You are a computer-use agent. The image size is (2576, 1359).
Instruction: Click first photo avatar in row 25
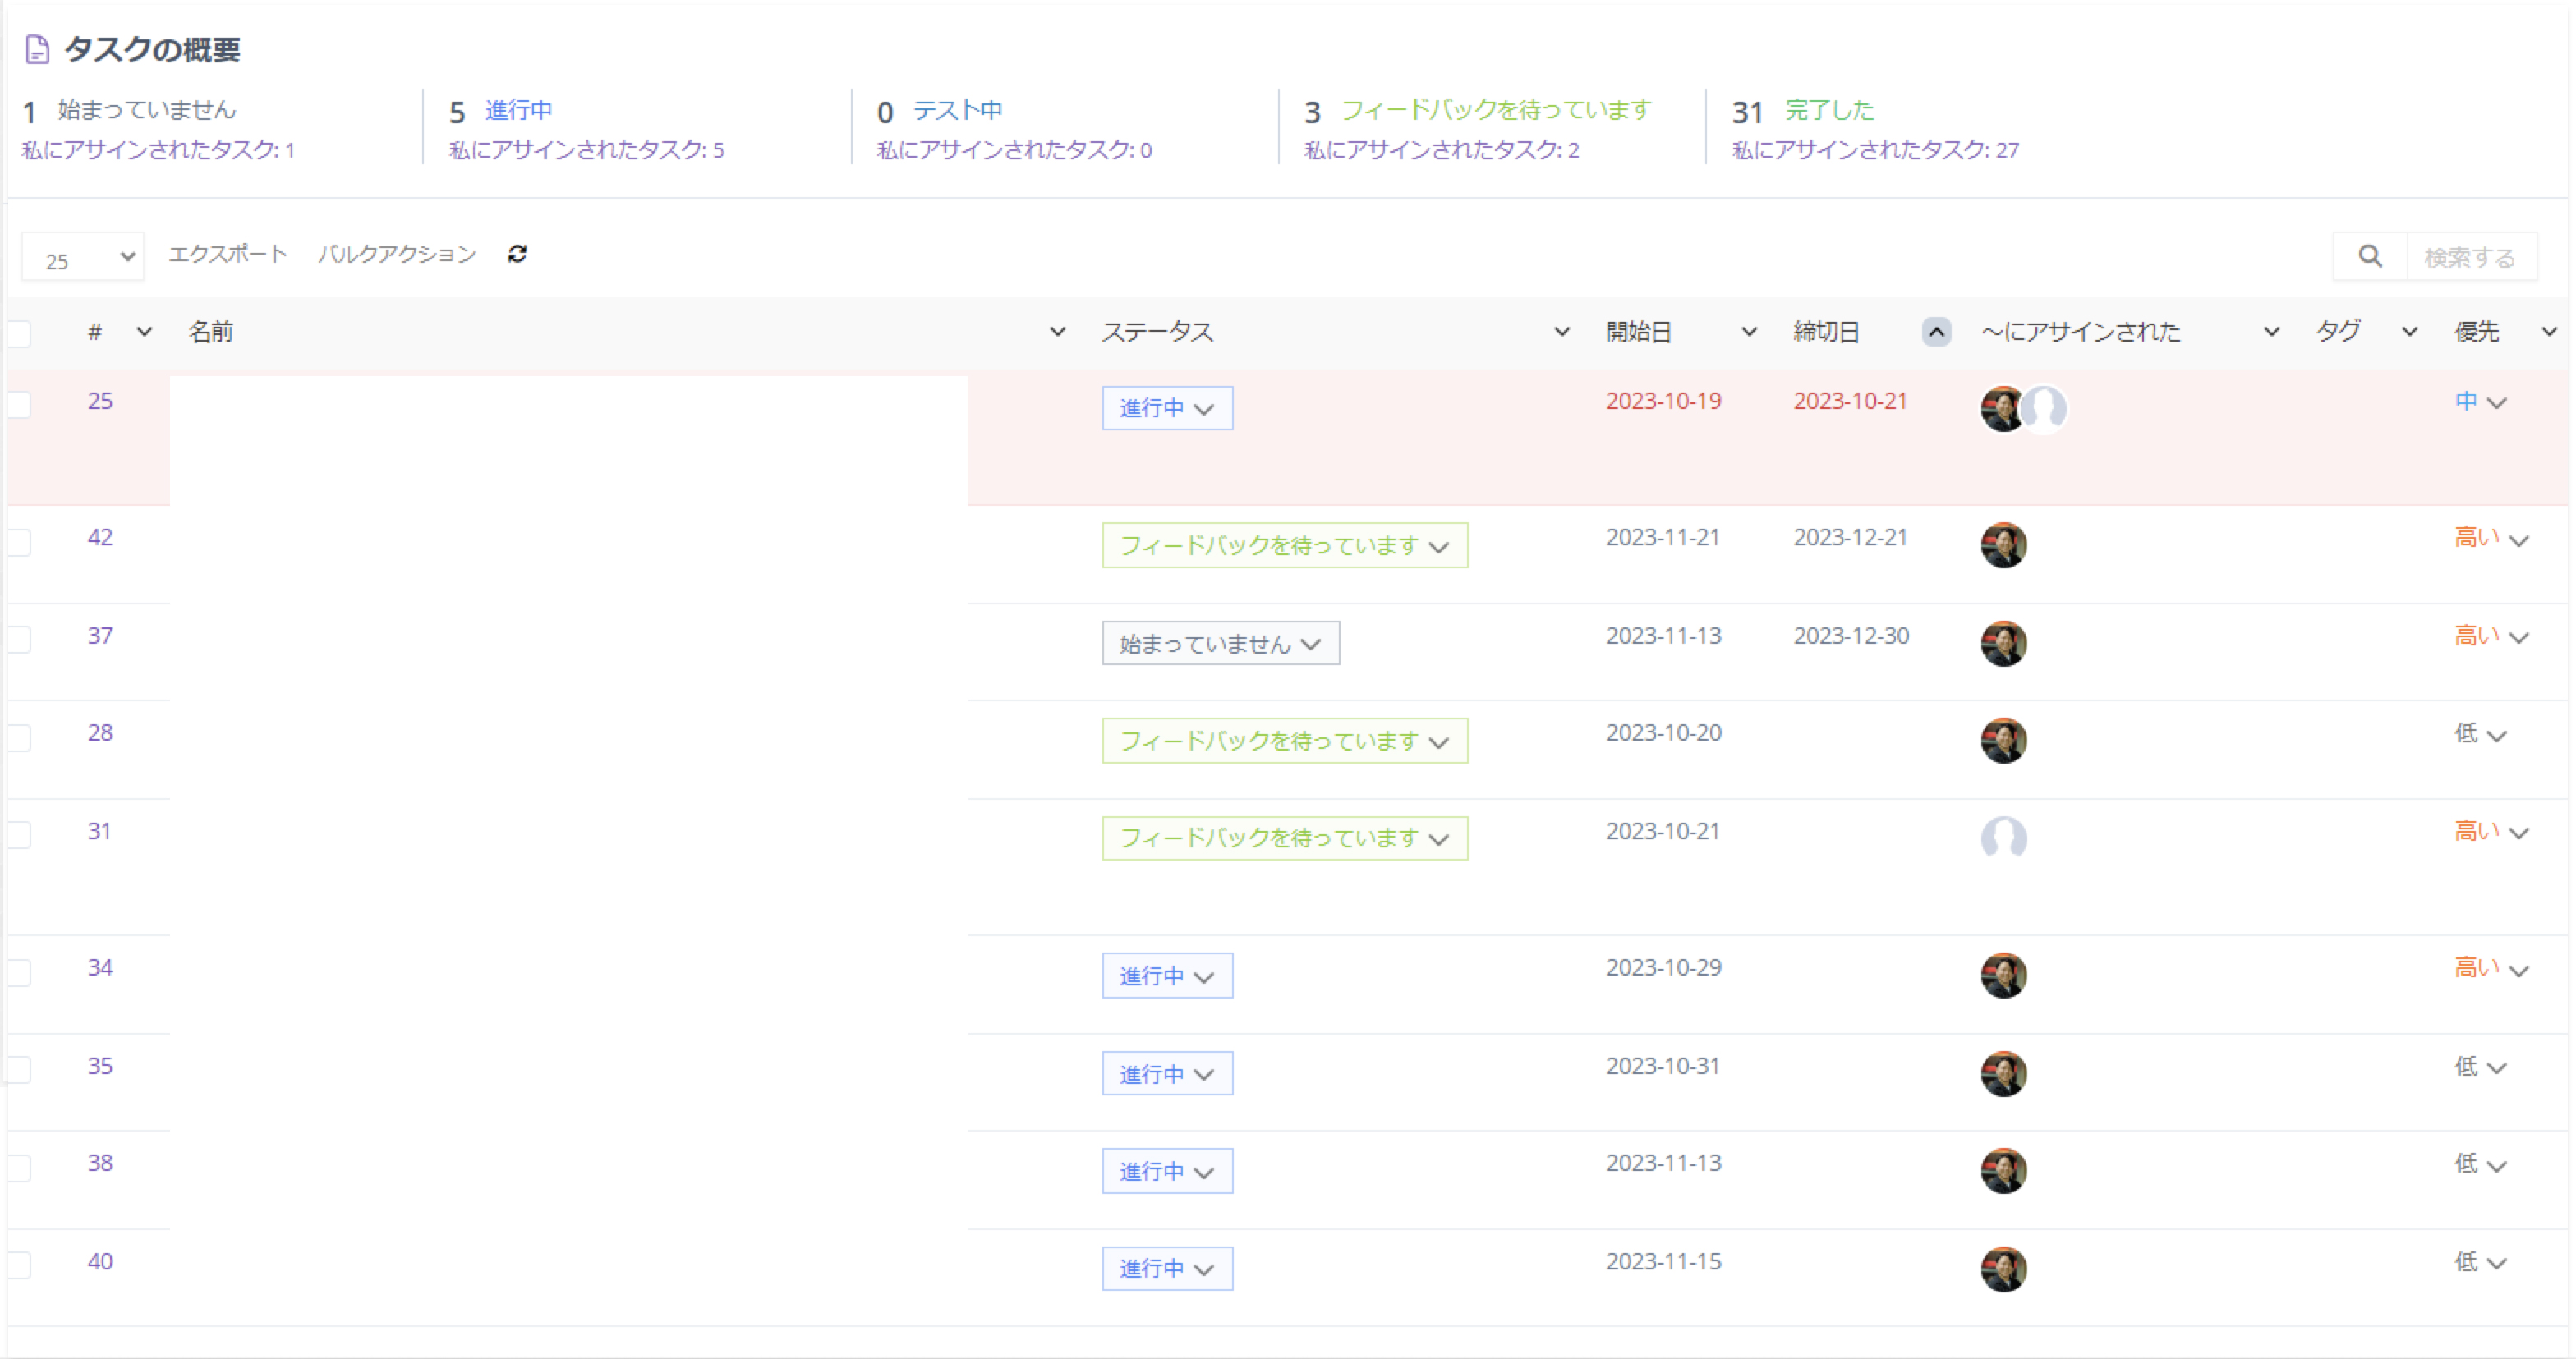(2001, 408)
